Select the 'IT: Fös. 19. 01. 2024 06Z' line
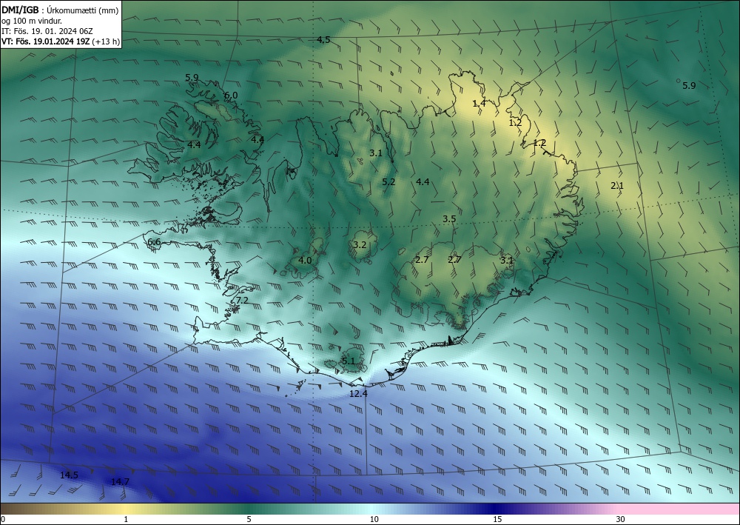740x525 pixels. [47, 31]
